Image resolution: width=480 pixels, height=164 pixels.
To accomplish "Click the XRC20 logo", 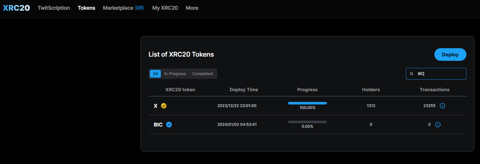I will pyautogui.click(x=16, y=8).
